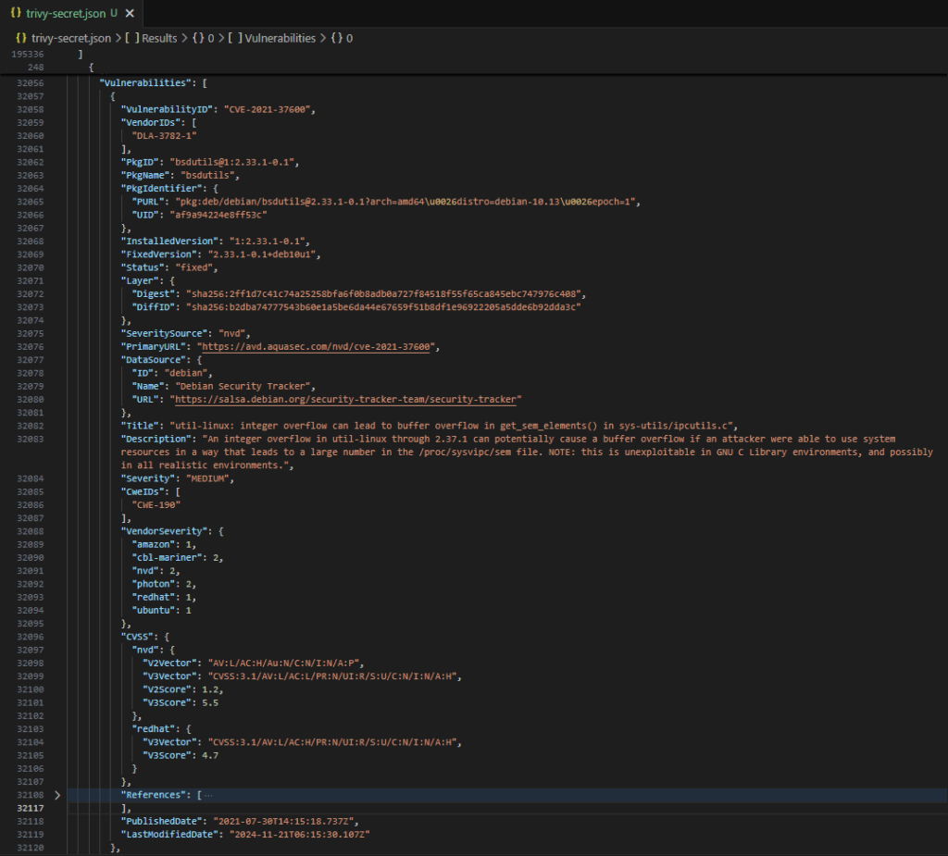Expand the collapsed References array via its ellipsis

[207, 794]
